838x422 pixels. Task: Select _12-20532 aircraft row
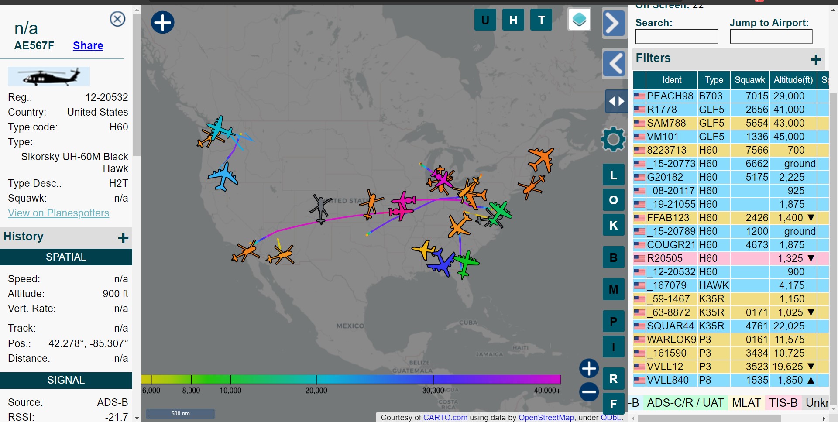pyautogui.click(x=731, y=272)
